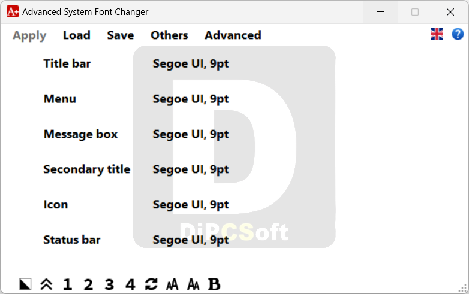The image size is (469, 294).
Task: Click the Message box label
Action: [81, 134]
